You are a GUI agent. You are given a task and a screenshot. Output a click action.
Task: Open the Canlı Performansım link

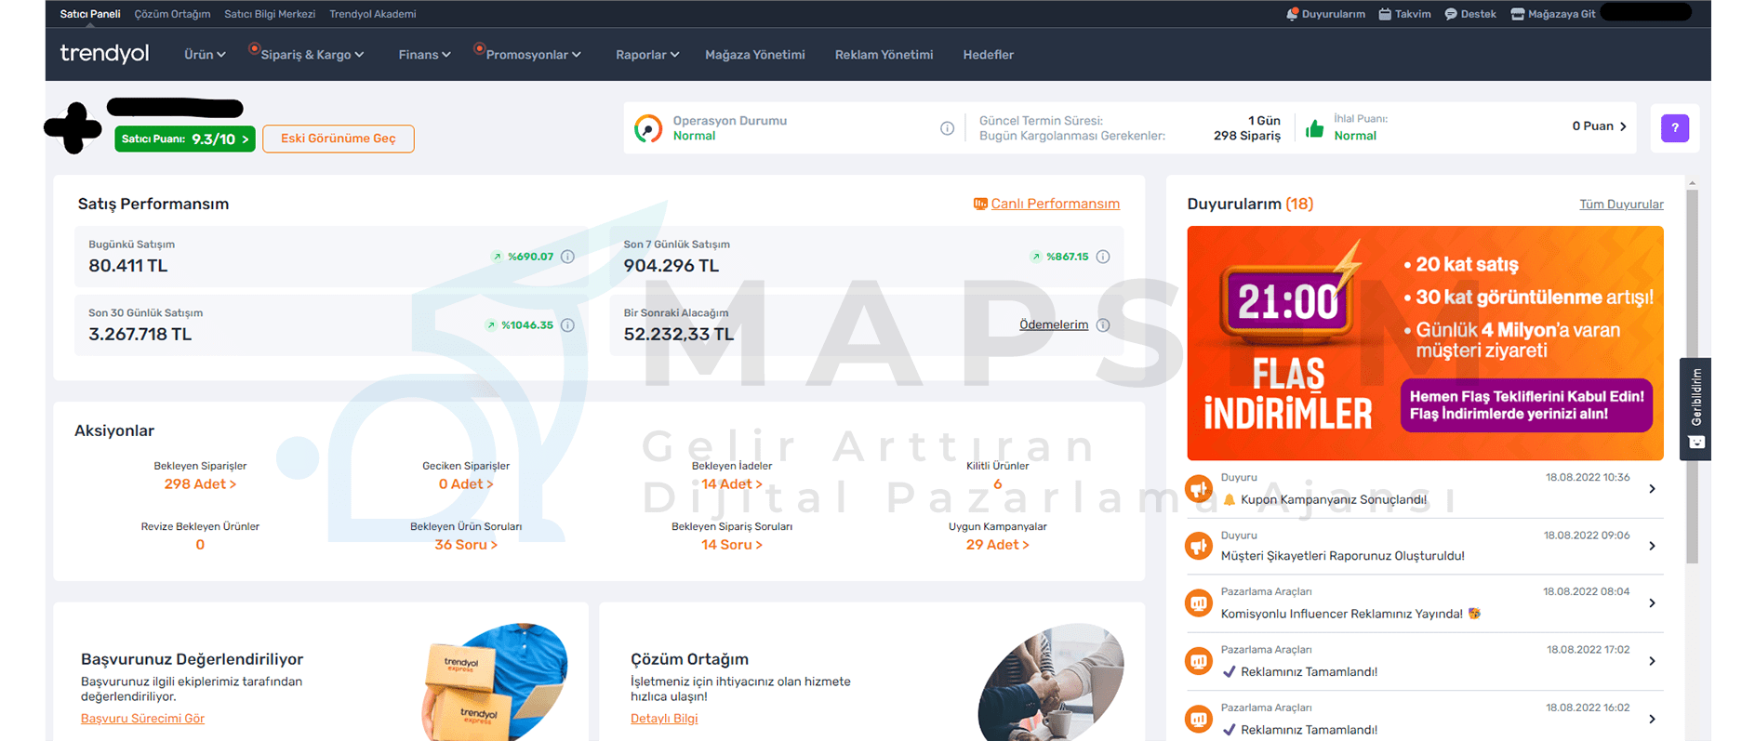(x=1055, y=204)
